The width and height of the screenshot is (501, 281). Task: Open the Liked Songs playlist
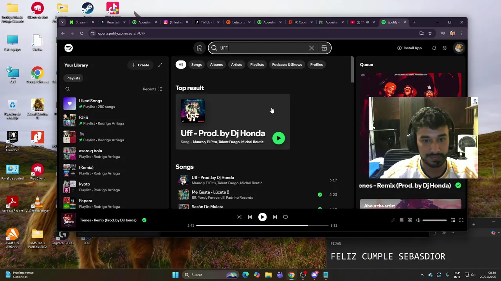[114, 103]
